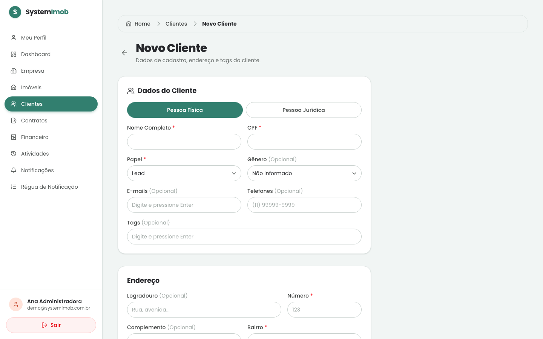The height and width of the screenshot is (339, 543).
Task: Click the Número input field
Action: click(324, 310)
